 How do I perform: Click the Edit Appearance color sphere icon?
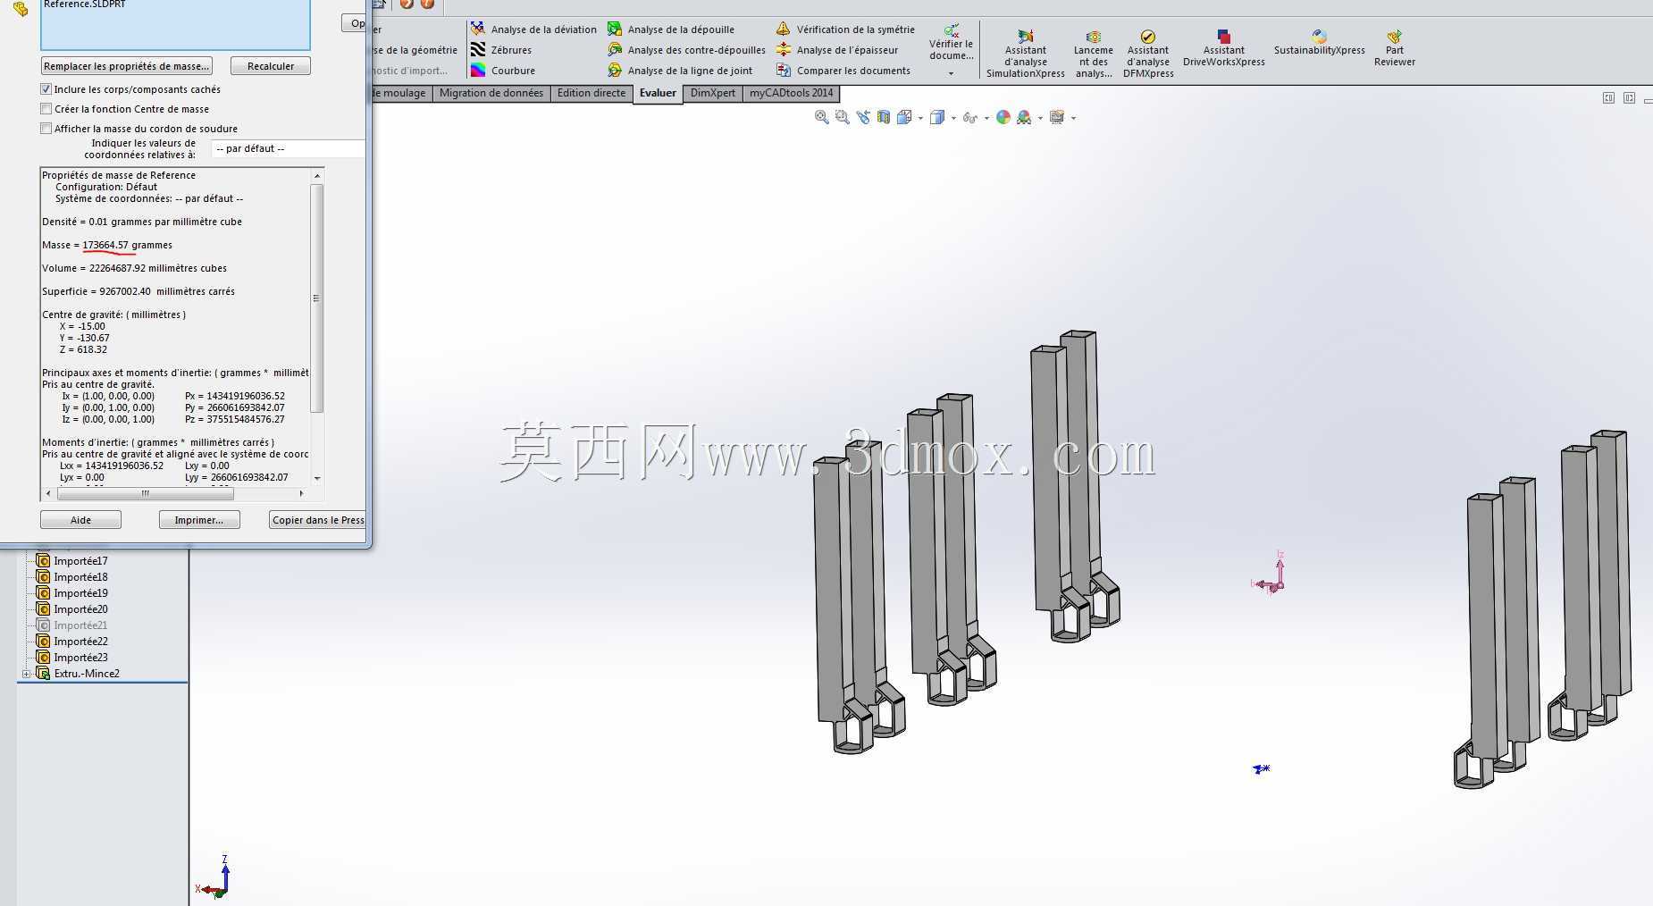pyautogui.click(x=1003, y=117)
